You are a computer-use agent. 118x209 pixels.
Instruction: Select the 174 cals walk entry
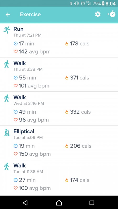tap(59, 177)
